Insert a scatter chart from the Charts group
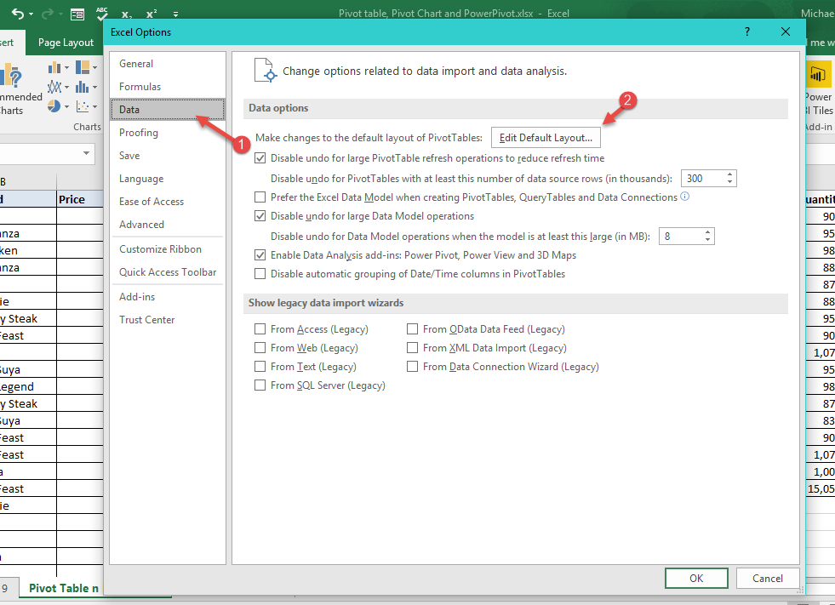835x605 pixels. [x=81, y=106]
